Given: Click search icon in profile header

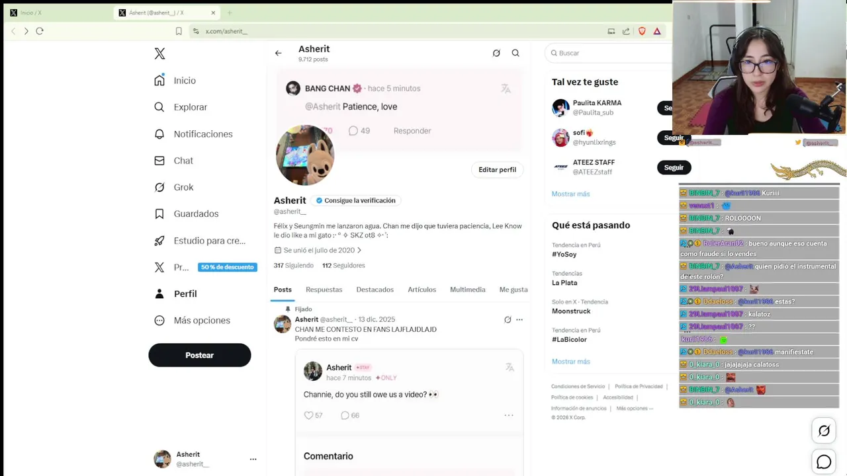Looking at the screenshot, I should 515,53.
